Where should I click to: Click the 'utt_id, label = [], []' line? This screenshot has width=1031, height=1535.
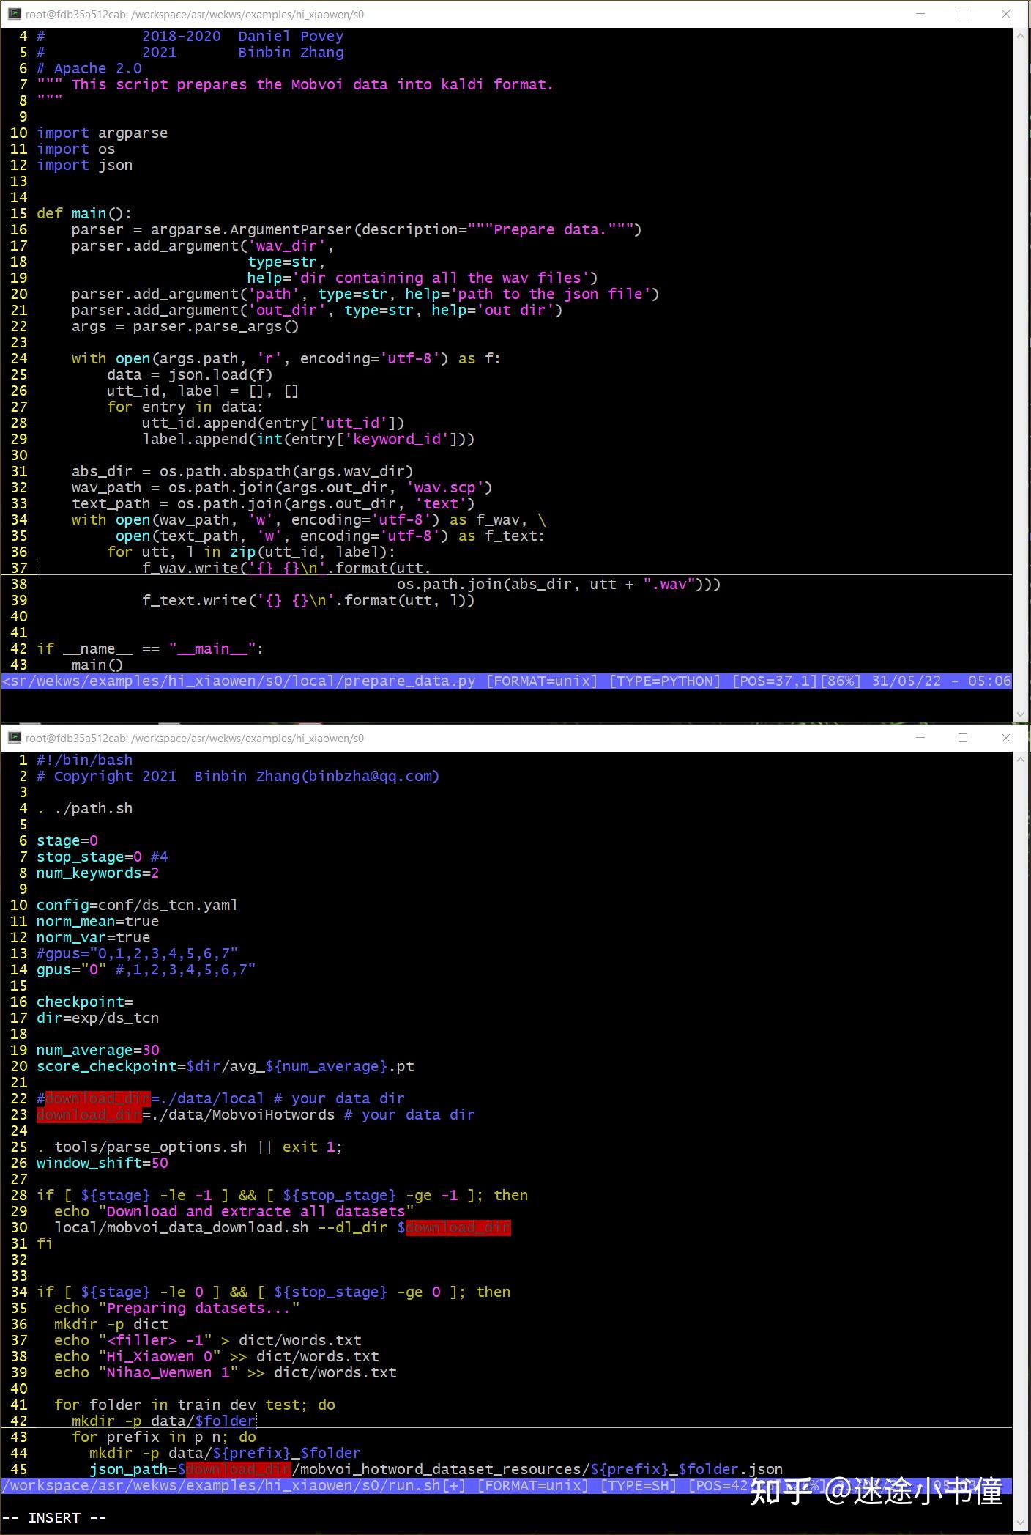(203, 391)
